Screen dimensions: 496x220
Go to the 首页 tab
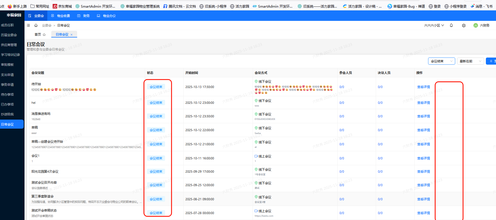(x=40, y=34)
